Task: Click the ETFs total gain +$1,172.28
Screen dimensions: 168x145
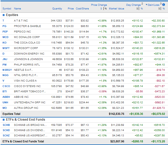Action: pyautogui.click(x=158, y=141)
